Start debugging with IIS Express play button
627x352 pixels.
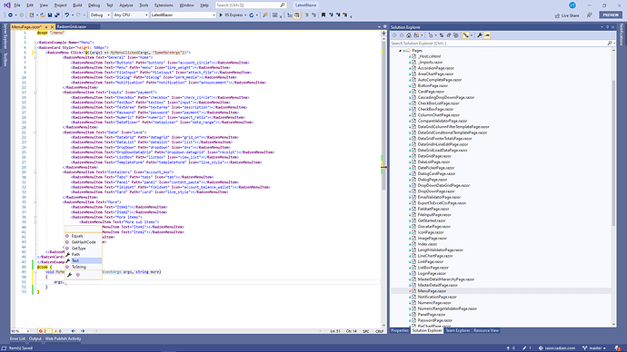221,15
